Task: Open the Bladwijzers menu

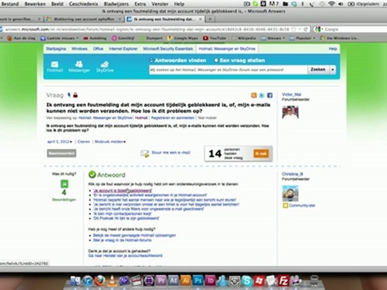Action: tap(116, 4)
